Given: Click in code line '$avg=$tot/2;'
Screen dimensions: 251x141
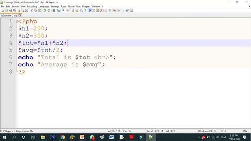Looking at the screenshot, I should 40,50.
